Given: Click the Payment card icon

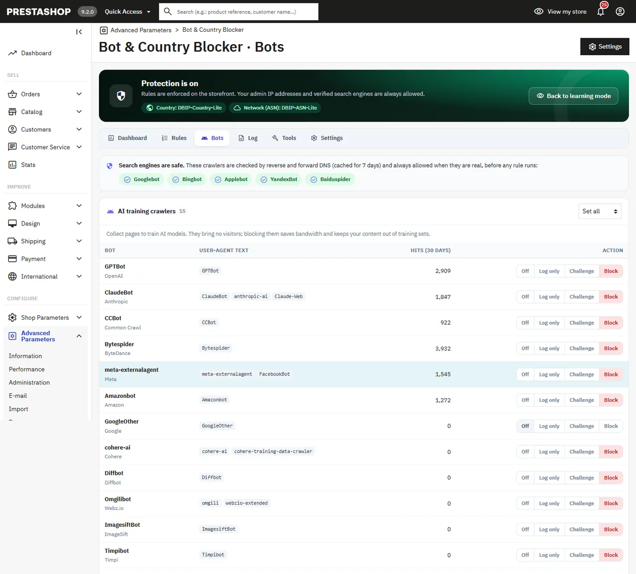Looking at the screenshot, I should 12,259.
